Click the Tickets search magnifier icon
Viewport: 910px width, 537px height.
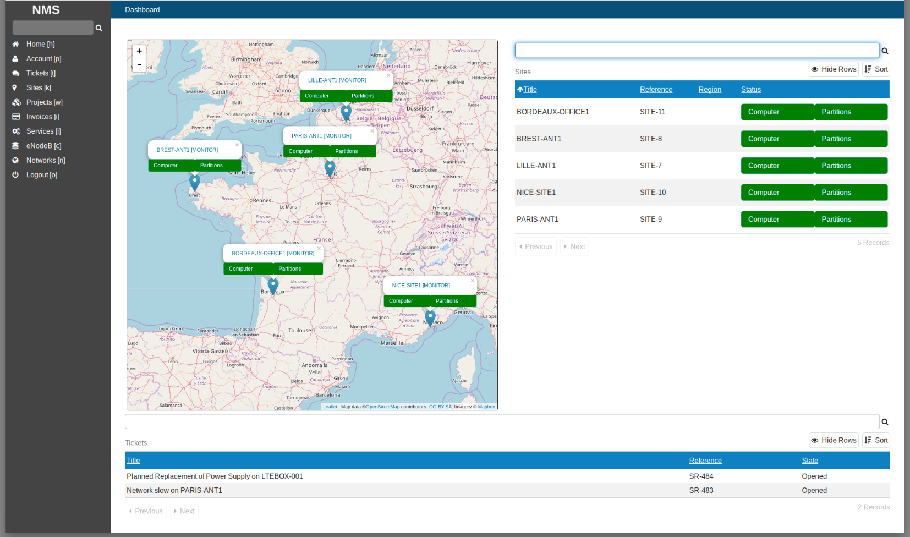tap(885, 423)
